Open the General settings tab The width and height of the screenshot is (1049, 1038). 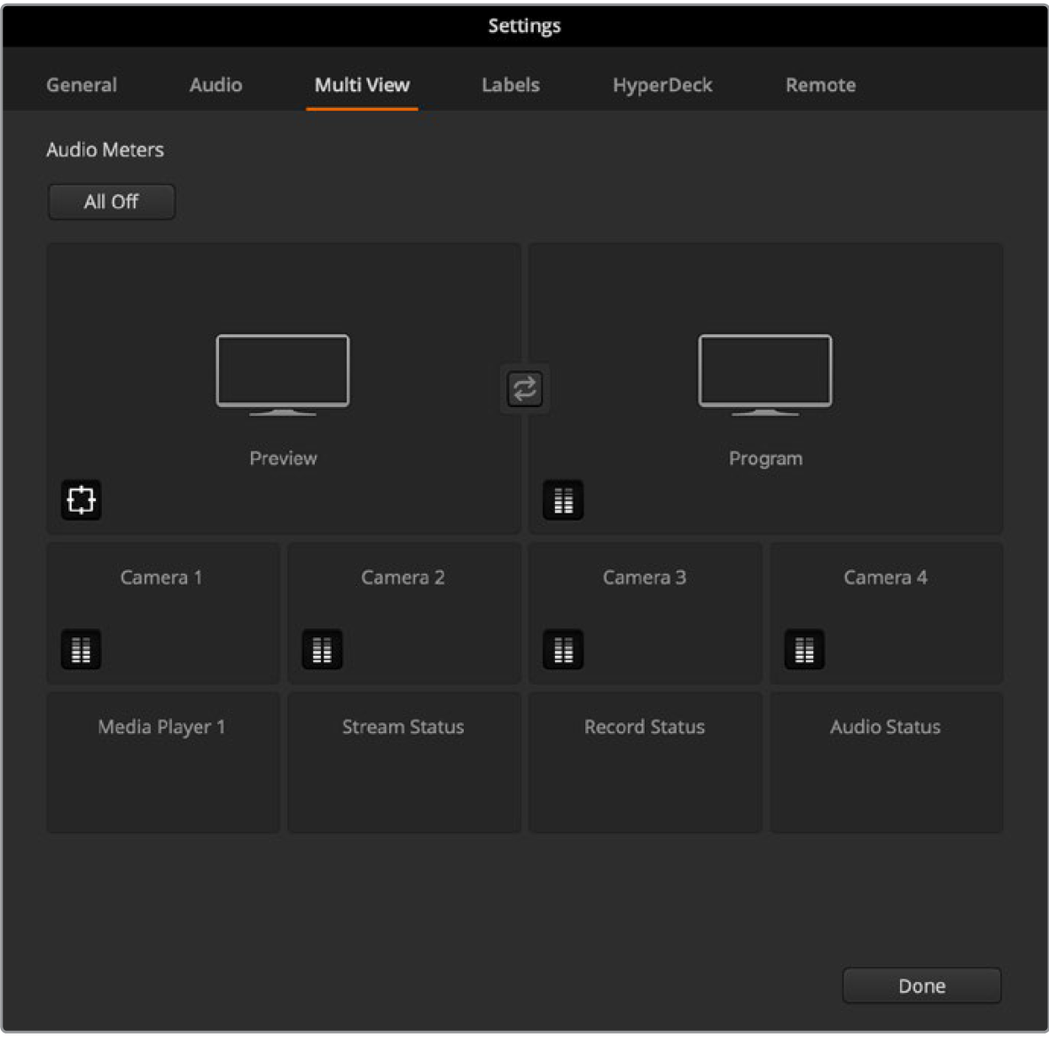[82, 85]
